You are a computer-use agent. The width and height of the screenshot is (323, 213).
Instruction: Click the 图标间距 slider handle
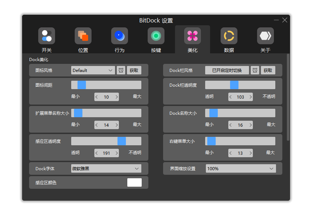coord(82,85)
